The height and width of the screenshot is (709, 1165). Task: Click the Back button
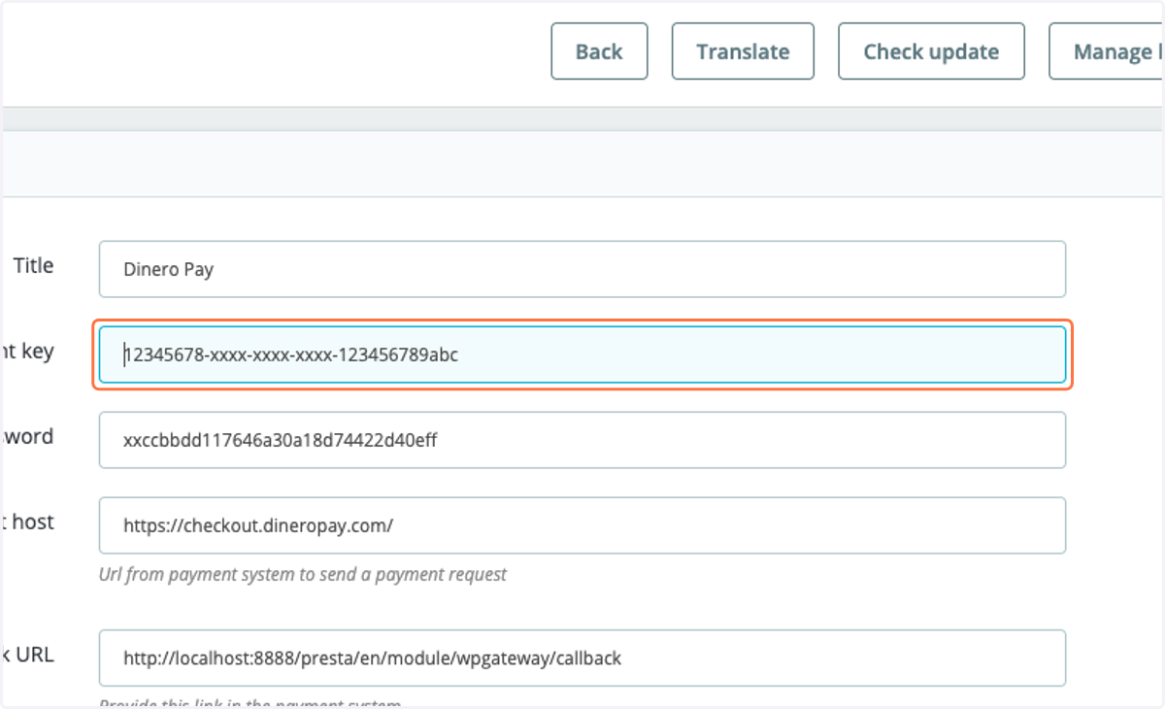(x=599, y=51)
